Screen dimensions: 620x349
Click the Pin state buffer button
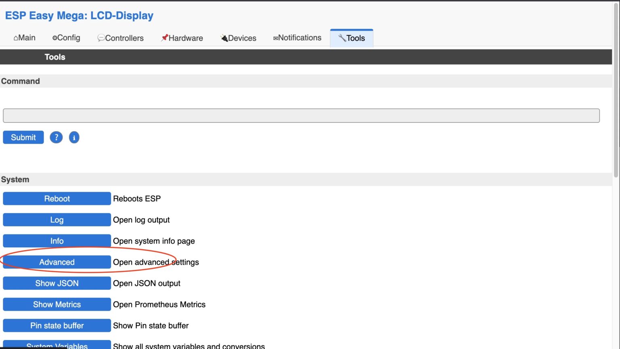(x=57, y=326)
